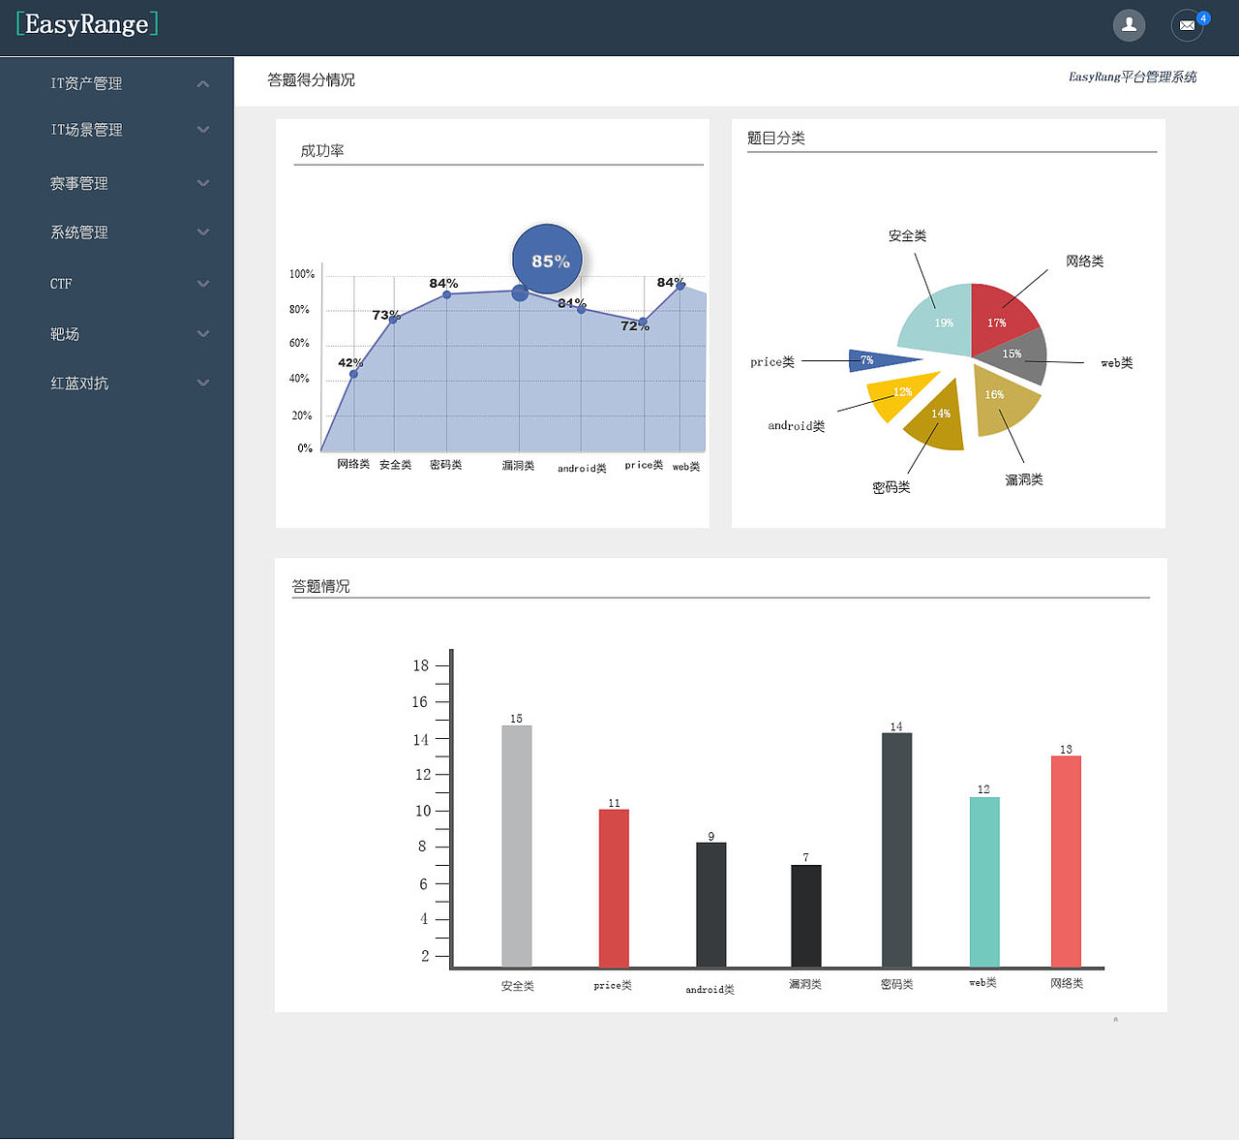Click the web类 pie chart label
The width and height of the screenshot is (1239, 1140).
(x=1116, y=363)
